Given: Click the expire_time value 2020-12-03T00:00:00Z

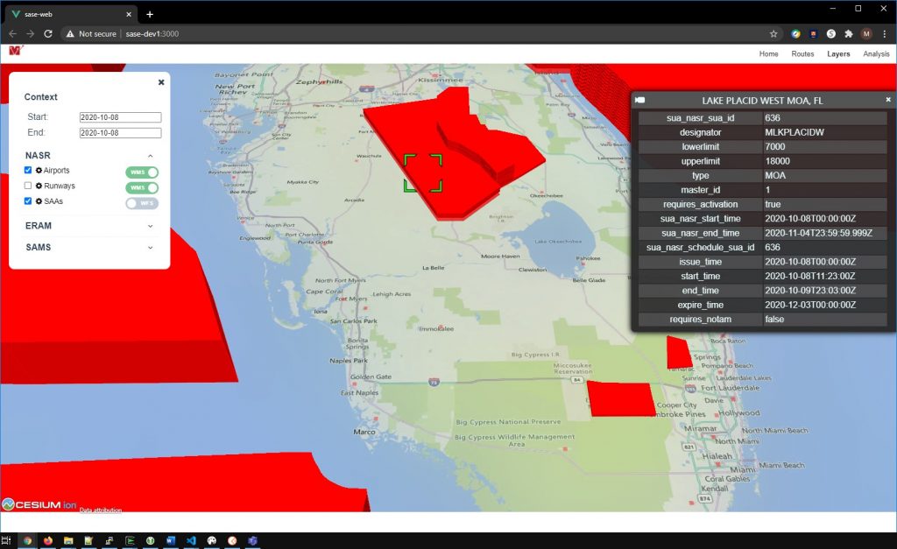Looking at the screenshot, I should tap(810, 305).
